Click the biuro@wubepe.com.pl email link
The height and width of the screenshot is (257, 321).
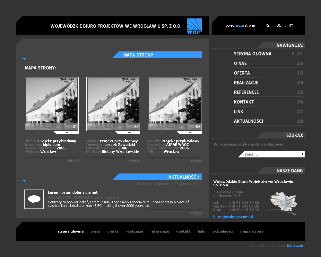(x=233, y=217)
